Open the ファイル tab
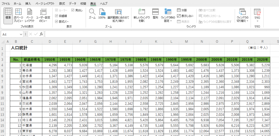The height and width of the screenshot is (136, 279). pyautogui.click(x=6, y=4)
